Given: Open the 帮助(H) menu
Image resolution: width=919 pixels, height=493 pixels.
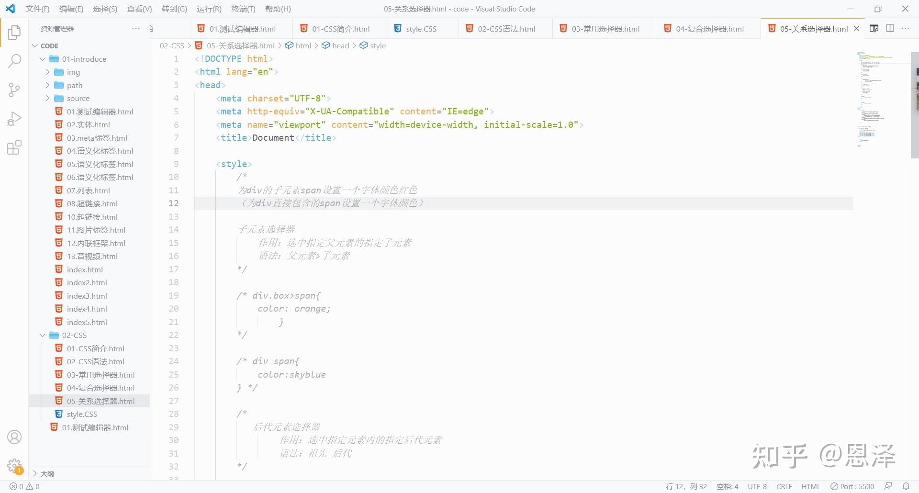Looking at the screenshot, I should point(278,9).
